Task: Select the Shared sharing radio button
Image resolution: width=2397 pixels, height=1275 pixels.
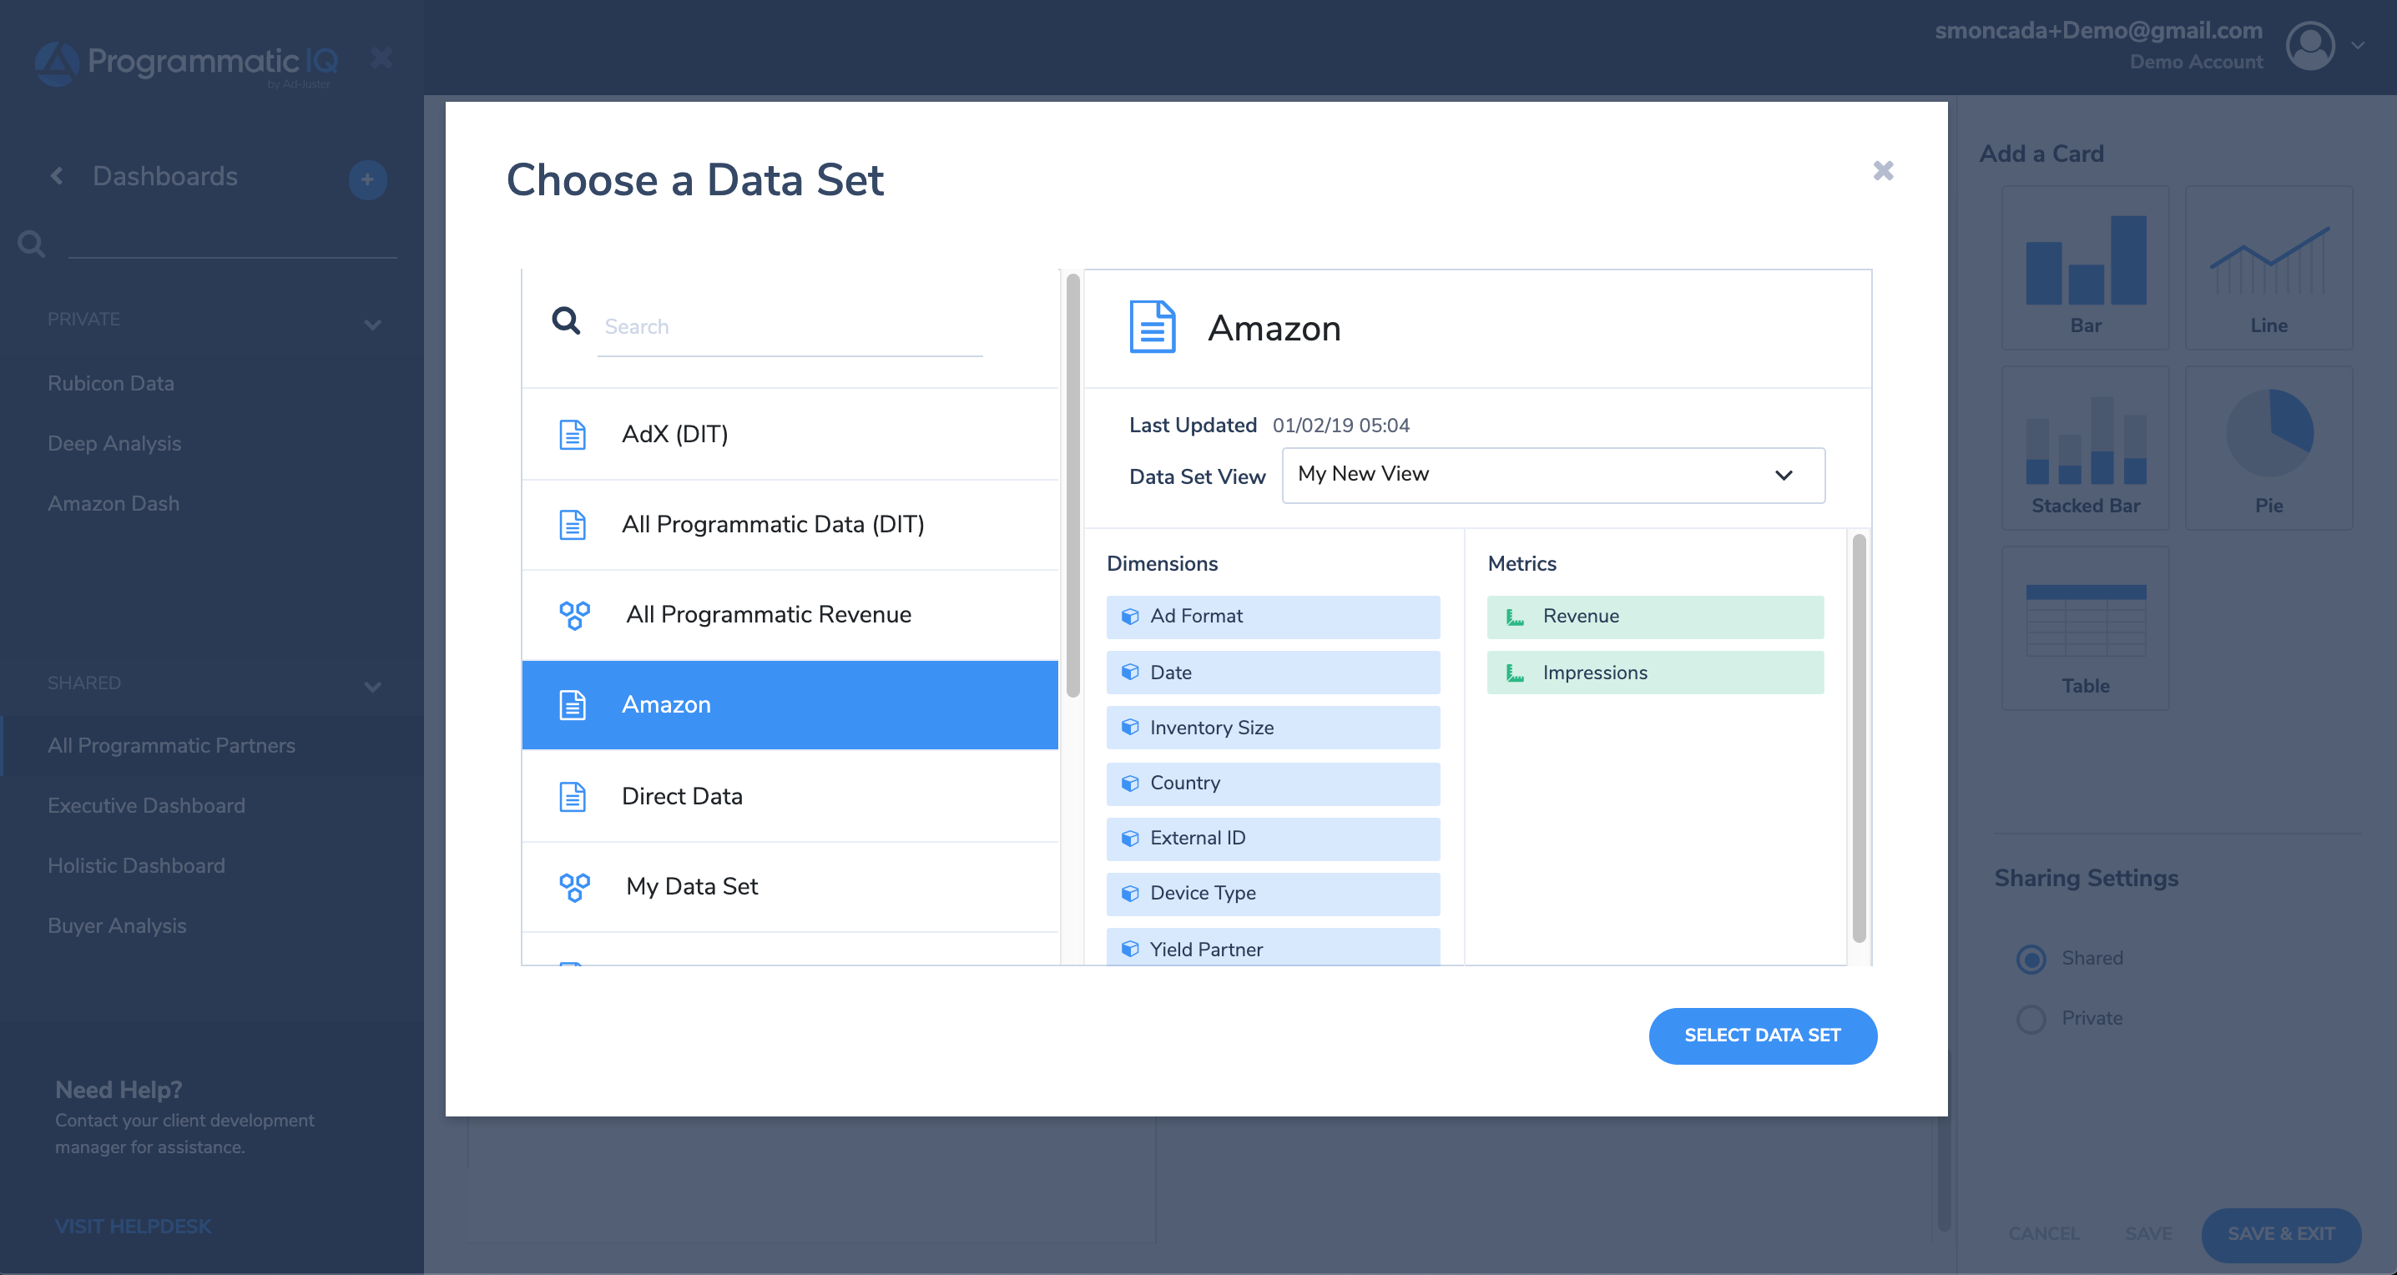Action: pyautogui.click(x=2031, y=958)
